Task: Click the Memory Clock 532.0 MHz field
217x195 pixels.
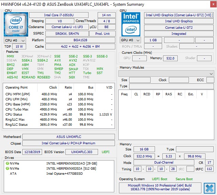Action: [x=144, y=156]
